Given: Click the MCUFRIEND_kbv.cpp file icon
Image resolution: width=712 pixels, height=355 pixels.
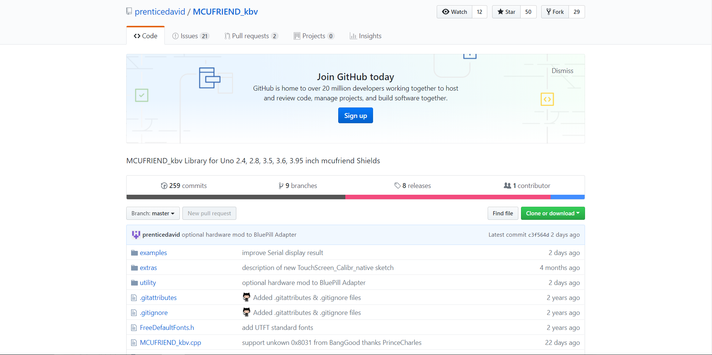Looking at the screenshot, I should pos(134,343).
